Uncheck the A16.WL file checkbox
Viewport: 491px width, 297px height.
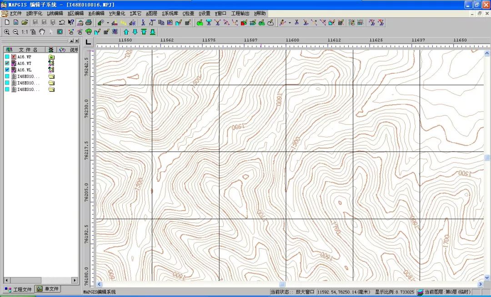(7, 70)
